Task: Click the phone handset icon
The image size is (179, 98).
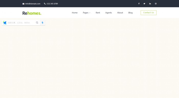Action: coord(45,4)
